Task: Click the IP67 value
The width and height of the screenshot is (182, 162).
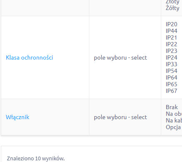Action: [x=172, y=91]
